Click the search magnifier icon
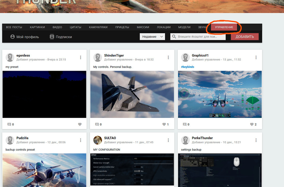This screenshot has height=187, width=284. pos(174,37)
